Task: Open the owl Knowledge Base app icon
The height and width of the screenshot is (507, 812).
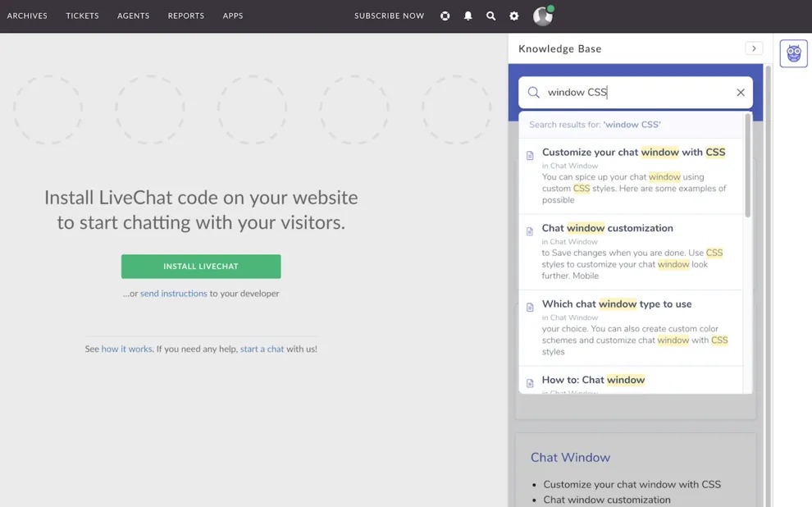Action: click(x=793, y=53)
